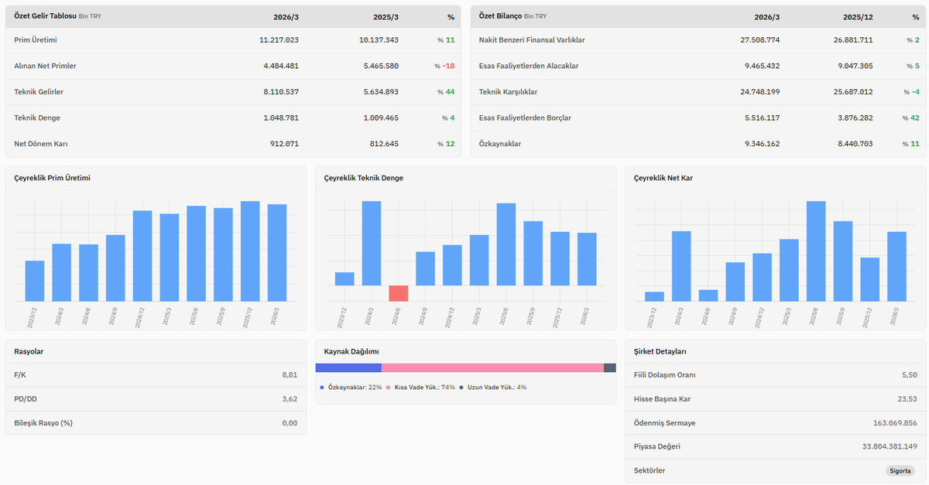The height and width of the screenshot is (485, 929).
Task: Click the Özkaynaklar row label in balance table
Action: pos(500,144)
